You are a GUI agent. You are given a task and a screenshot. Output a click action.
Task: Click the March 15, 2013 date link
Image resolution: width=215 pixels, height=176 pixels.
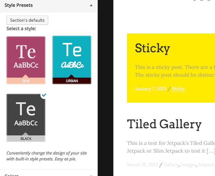(142, 165)
